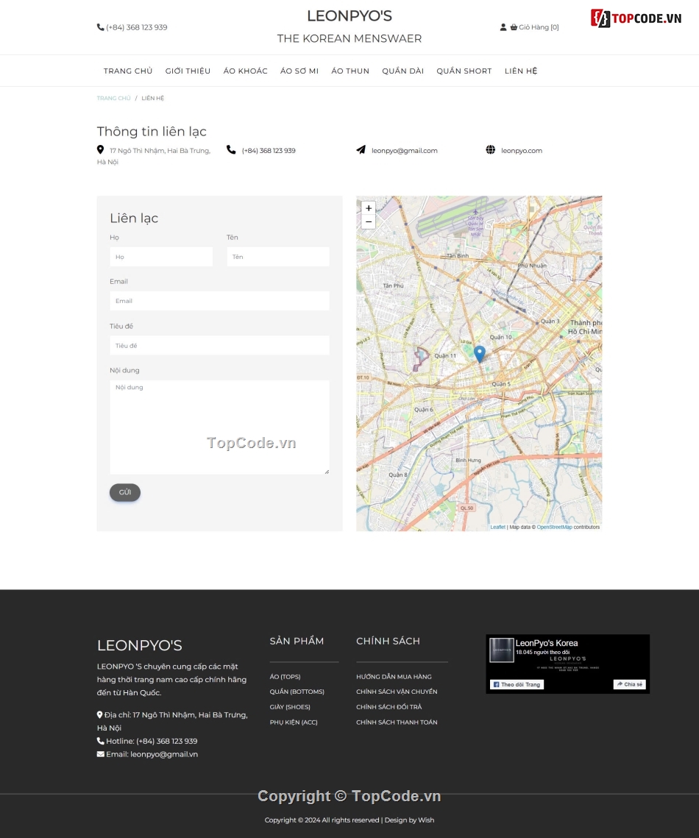Viewport: 699px width, 838px height.
Task: Open CHÍNH SÁCH VẬN CHUYỂN link
Action: [397, 692]
